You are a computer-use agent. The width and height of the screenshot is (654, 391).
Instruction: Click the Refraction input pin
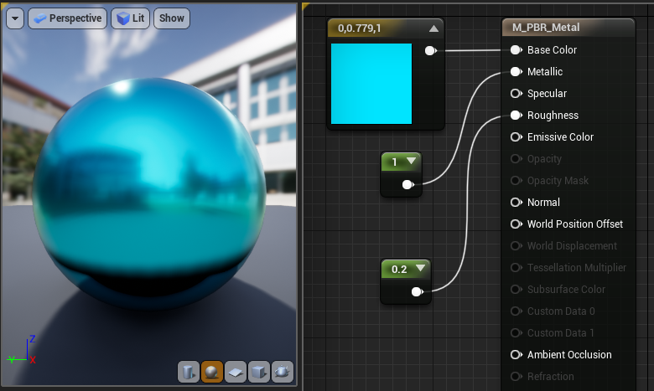tap(516, 377)
